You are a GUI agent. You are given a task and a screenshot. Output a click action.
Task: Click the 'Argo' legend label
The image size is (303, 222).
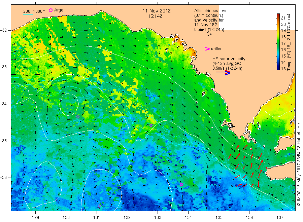point(59,10)
